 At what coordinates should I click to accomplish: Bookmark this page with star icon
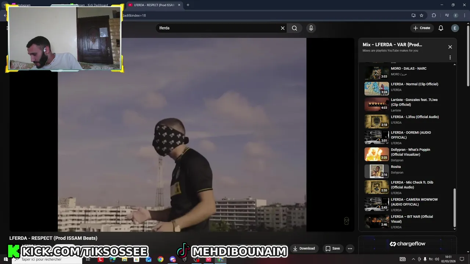(422, 15)
